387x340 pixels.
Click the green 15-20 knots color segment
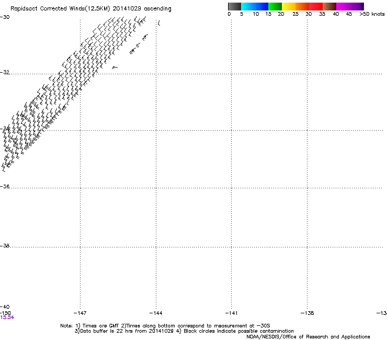click(275, 6)
